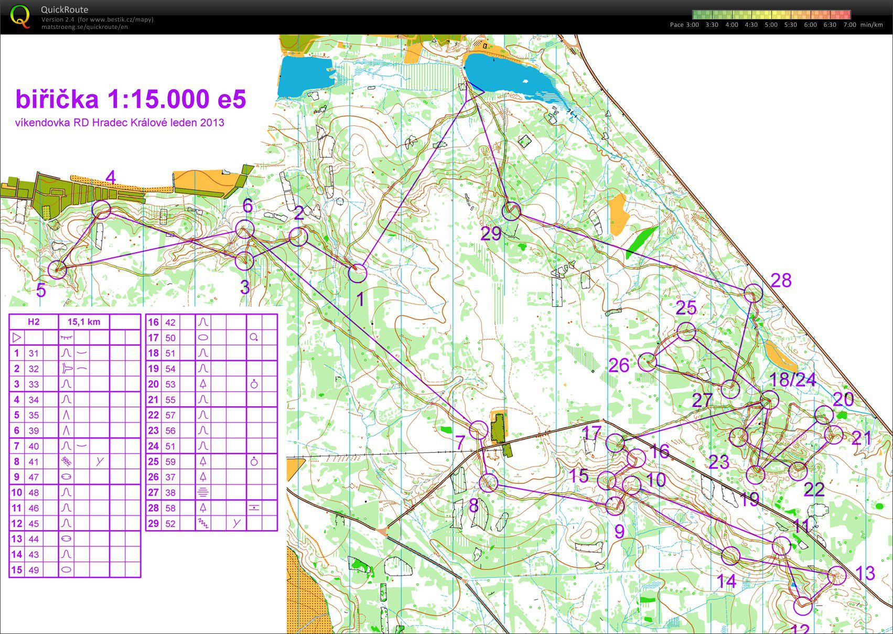This screenshot has height=634, width=893.
Task: Click the row 2 spur symbol in table
Action: [x=66, y=369]
